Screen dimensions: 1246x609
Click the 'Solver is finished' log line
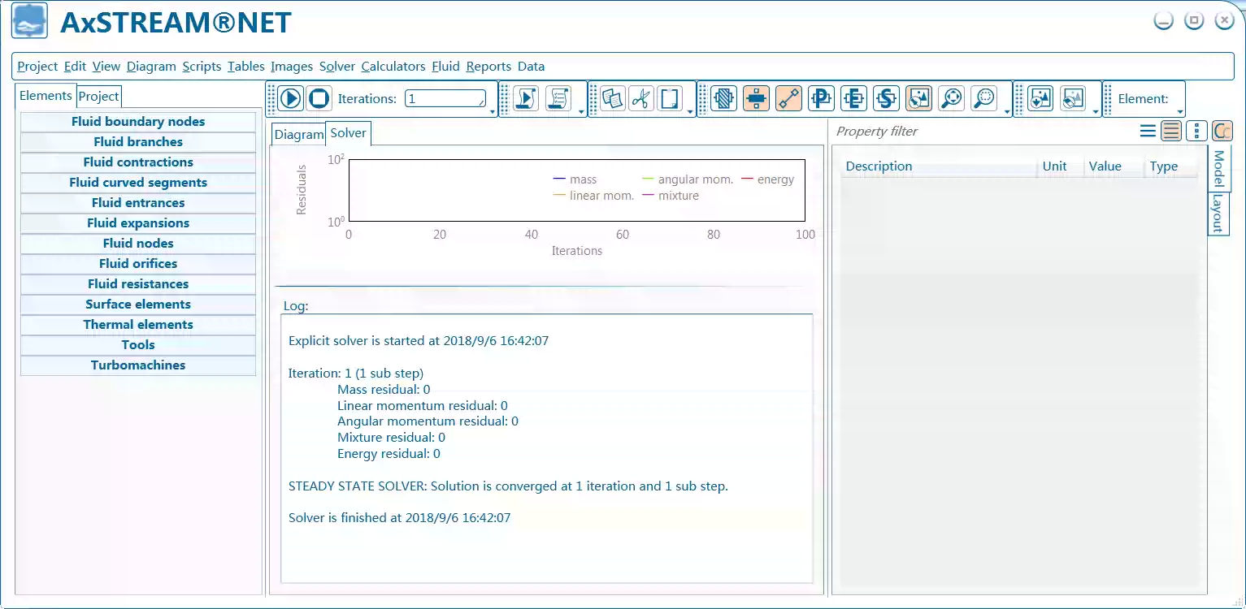pos(400,517)
